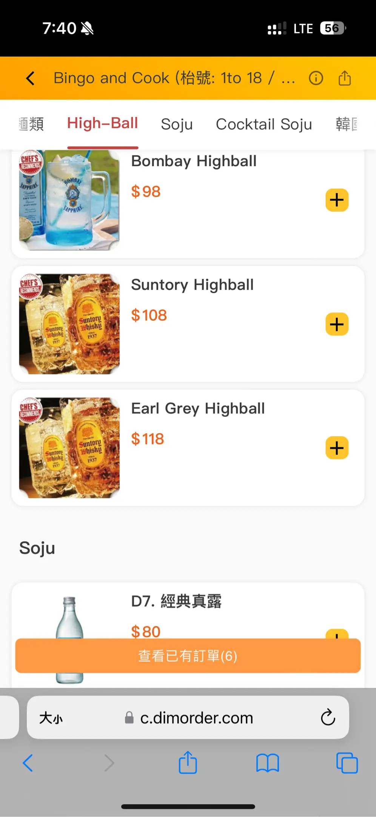Switch to the Soju category tab
Image resolution: width=376 pixels, height=817 pixels.
click(177, 124)
